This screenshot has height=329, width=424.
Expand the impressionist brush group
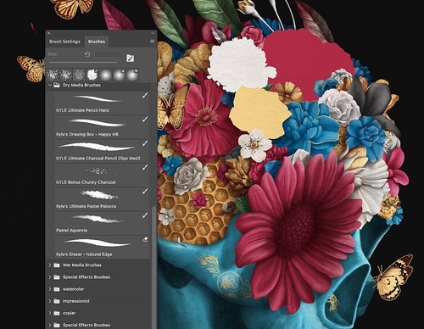point(50,301)
